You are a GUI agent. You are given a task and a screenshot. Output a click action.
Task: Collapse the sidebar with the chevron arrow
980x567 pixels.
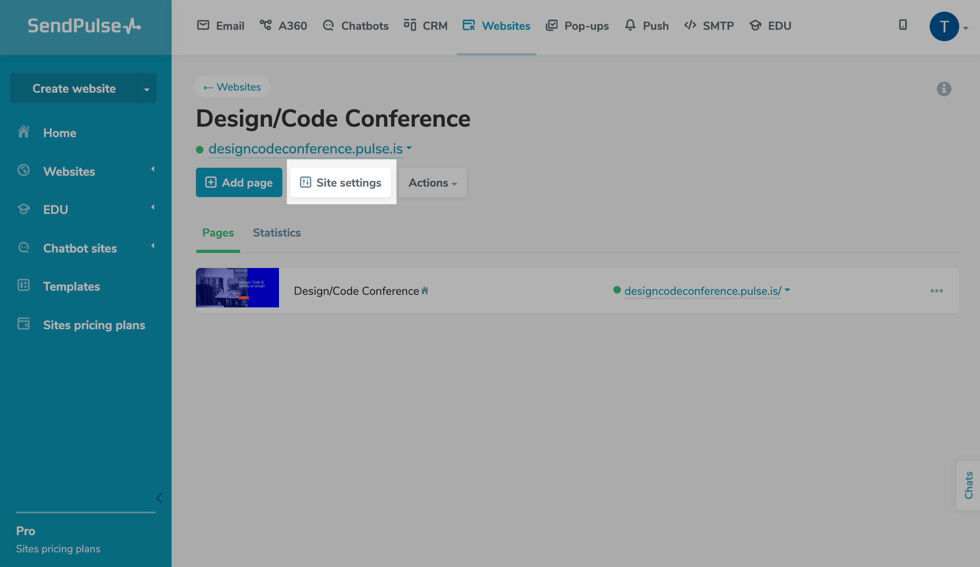pos(159,498)
